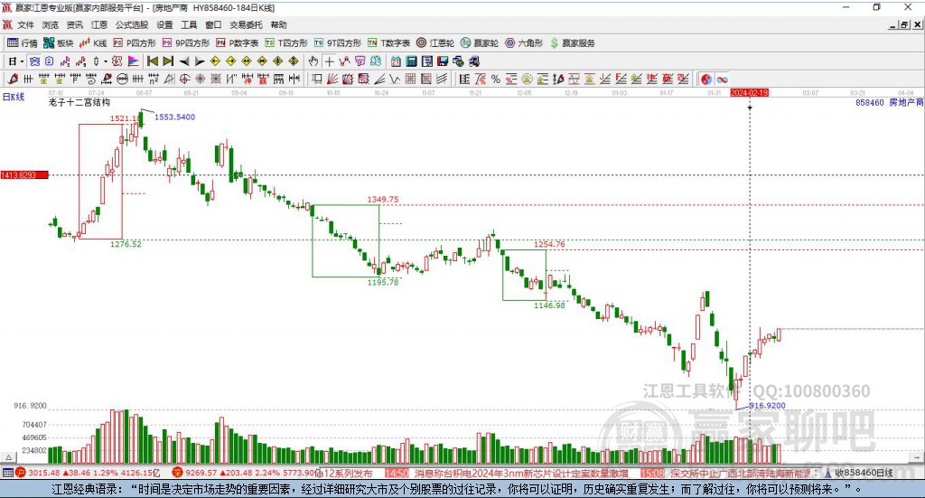The height and width of the screenshot is (498, 925).
Task: Click the floppy disk save icon
Action: tap(443, 61)
